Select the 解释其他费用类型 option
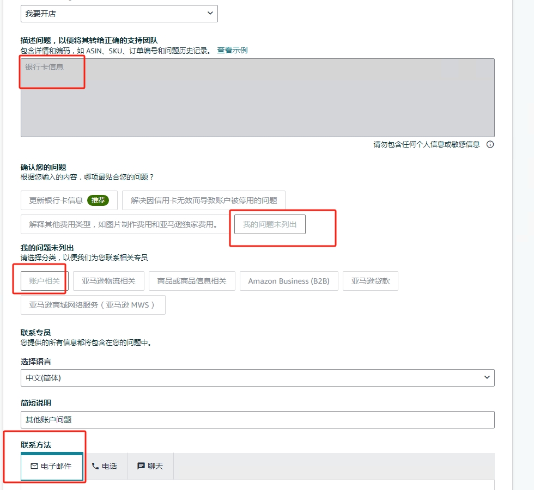 (x=123, y=224)
